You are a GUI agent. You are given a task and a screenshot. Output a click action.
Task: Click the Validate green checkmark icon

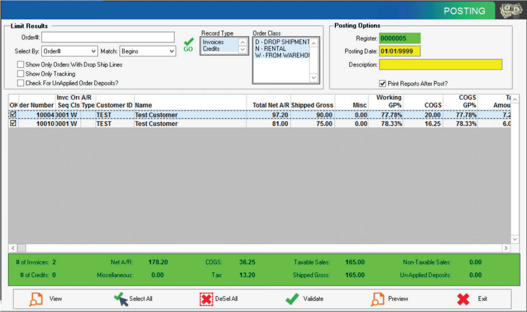click(292, 299)
